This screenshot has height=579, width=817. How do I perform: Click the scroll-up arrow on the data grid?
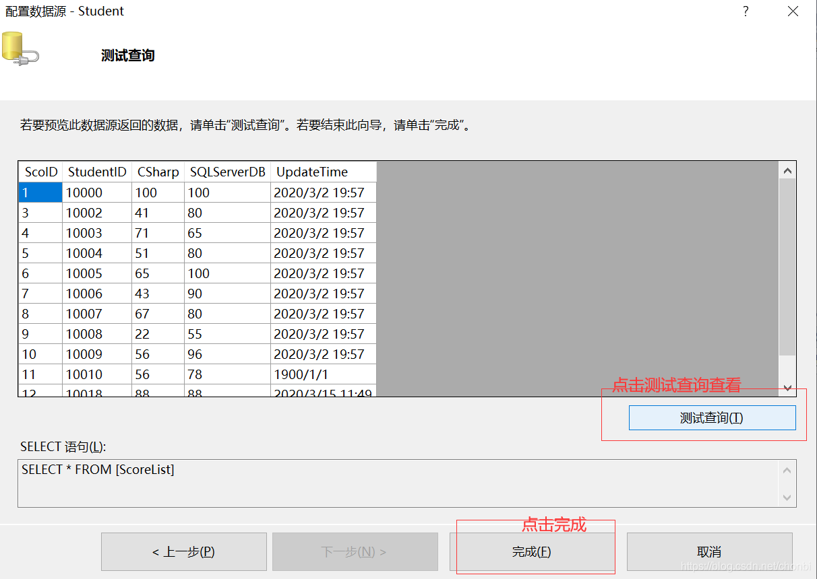click(x=787, y=170)
